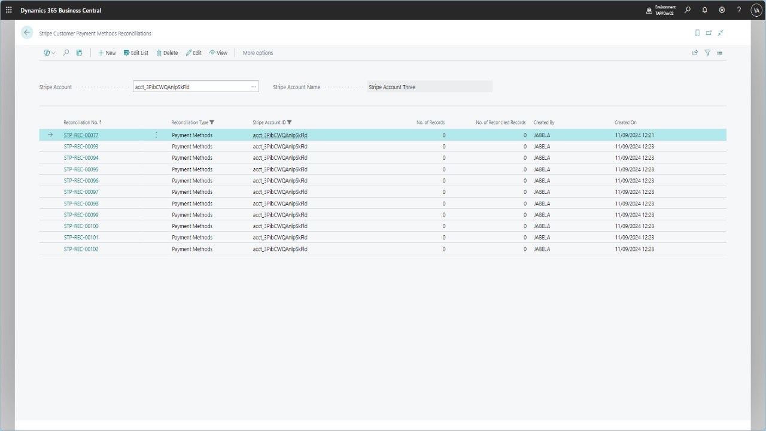
Task: Open reconciliation STP-REC-00096
Action: tap(81, 180)
